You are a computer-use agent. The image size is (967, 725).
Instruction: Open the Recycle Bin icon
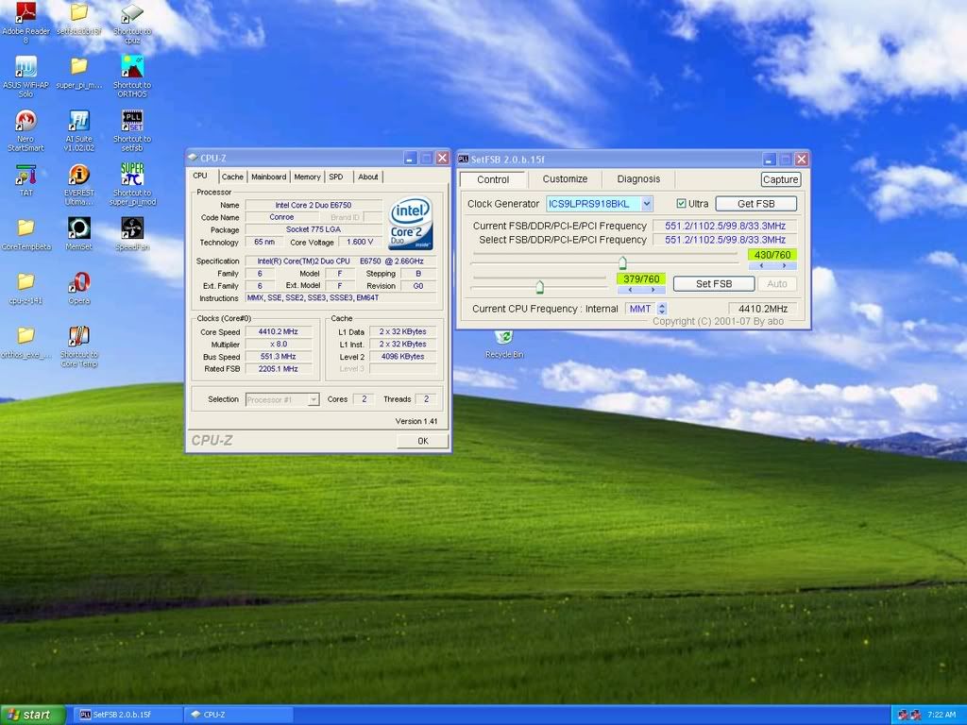[x=503, y=338]
